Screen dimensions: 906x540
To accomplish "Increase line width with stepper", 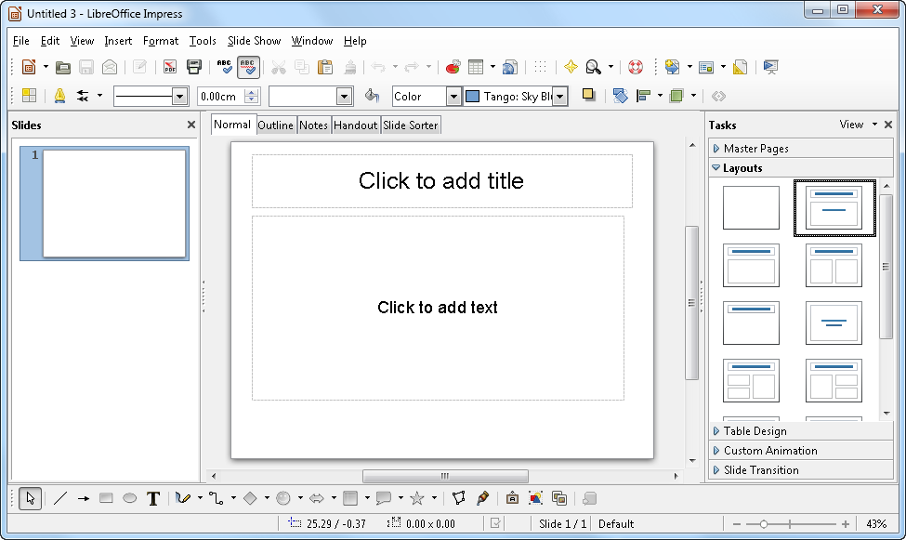I will point(251,93).
